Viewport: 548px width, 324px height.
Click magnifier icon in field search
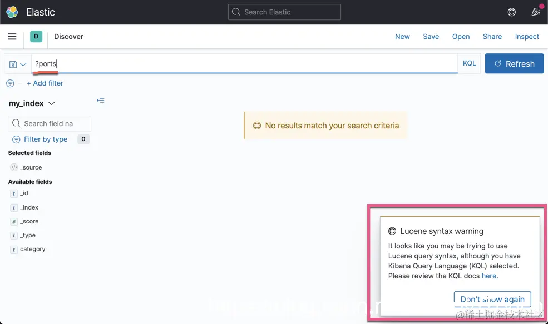16,123
